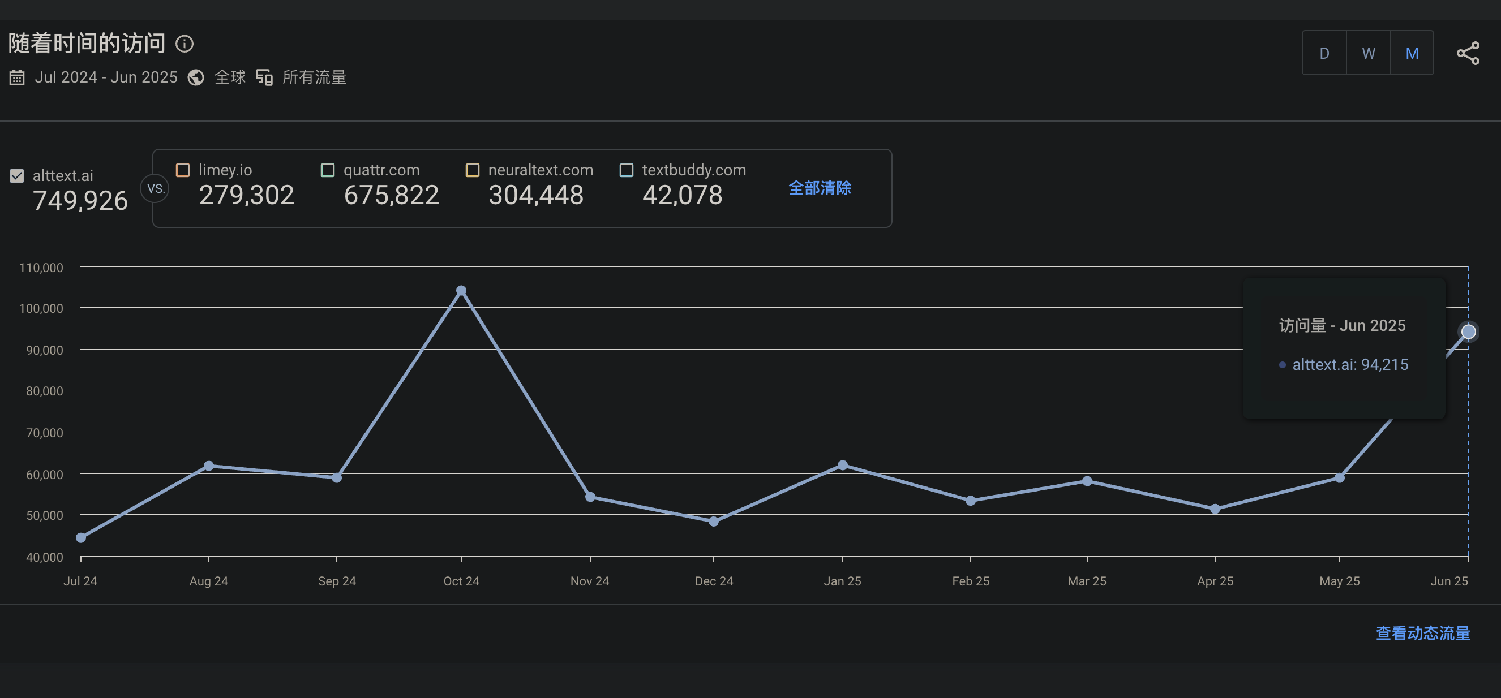The width and height of the screenshot is (1501, 698).
Task: Enable the limey.io checkbox
Action: 183,170
